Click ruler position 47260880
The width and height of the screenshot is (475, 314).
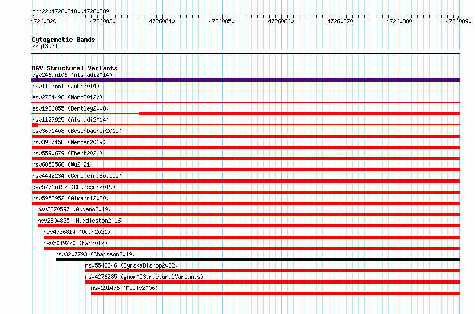(x=400, y=21)
